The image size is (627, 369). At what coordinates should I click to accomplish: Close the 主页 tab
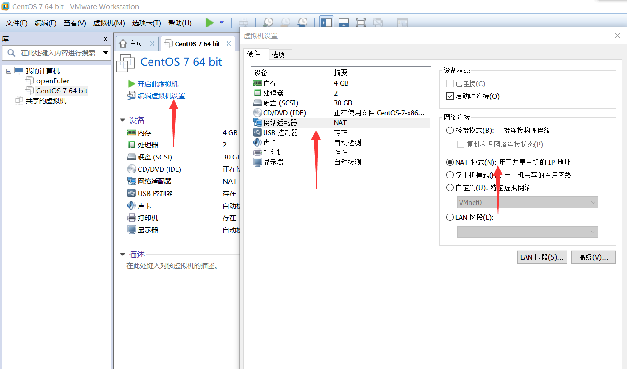pyautogui.click(x=153, y=44)
